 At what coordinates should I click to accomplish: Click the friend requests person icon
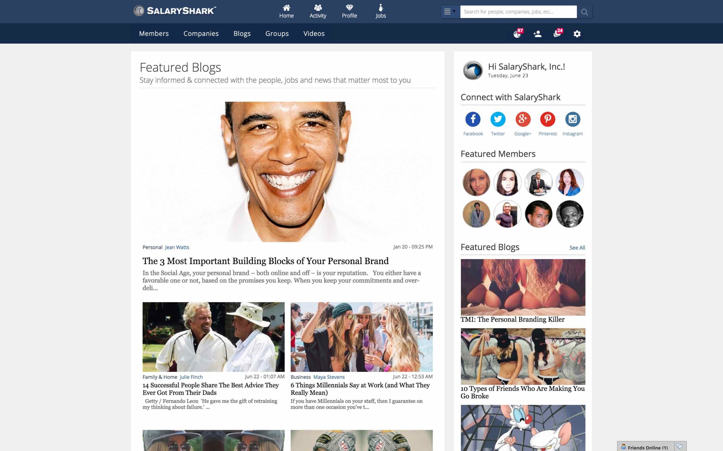point(537,34)
